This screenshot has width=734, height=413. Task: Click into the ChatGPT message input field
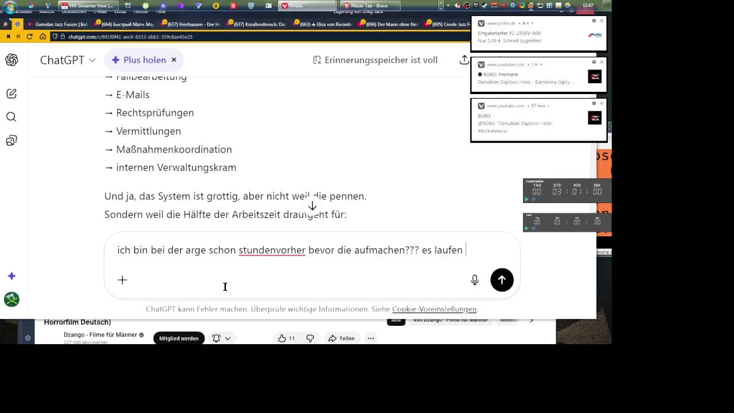click(291, 250)
